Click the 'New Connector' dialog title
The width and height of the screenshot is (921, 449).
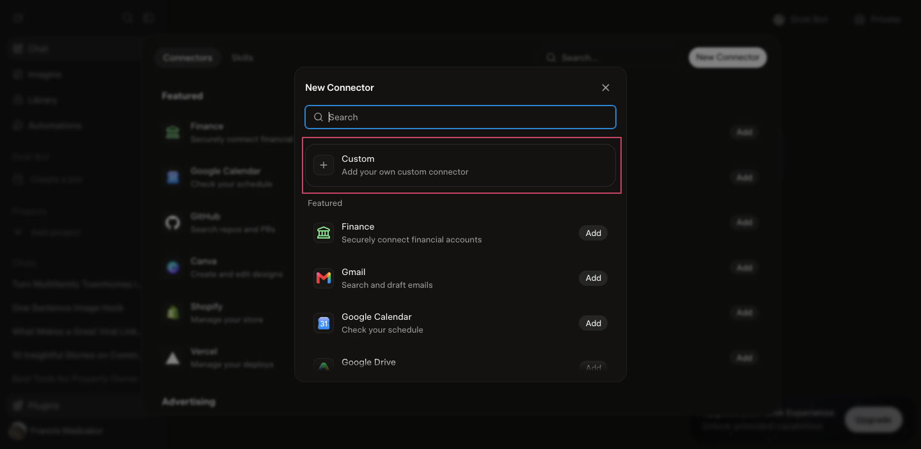(340, 88)
